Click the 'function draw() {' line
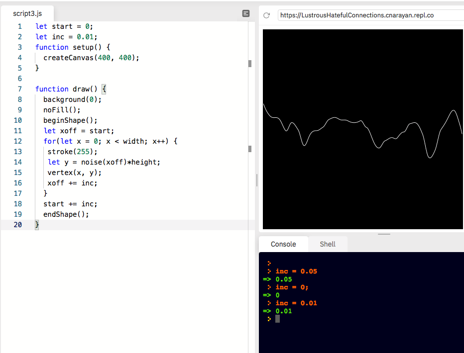464x353 pixels. [x=71, y=89]
